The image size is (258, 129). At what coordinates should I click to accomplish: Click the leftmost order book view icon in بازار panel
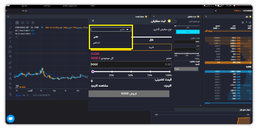tap(243, 22)
